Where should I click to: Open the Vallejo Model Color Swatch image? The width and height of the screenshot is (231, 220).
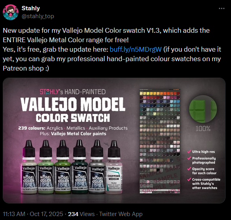point(114,140)
